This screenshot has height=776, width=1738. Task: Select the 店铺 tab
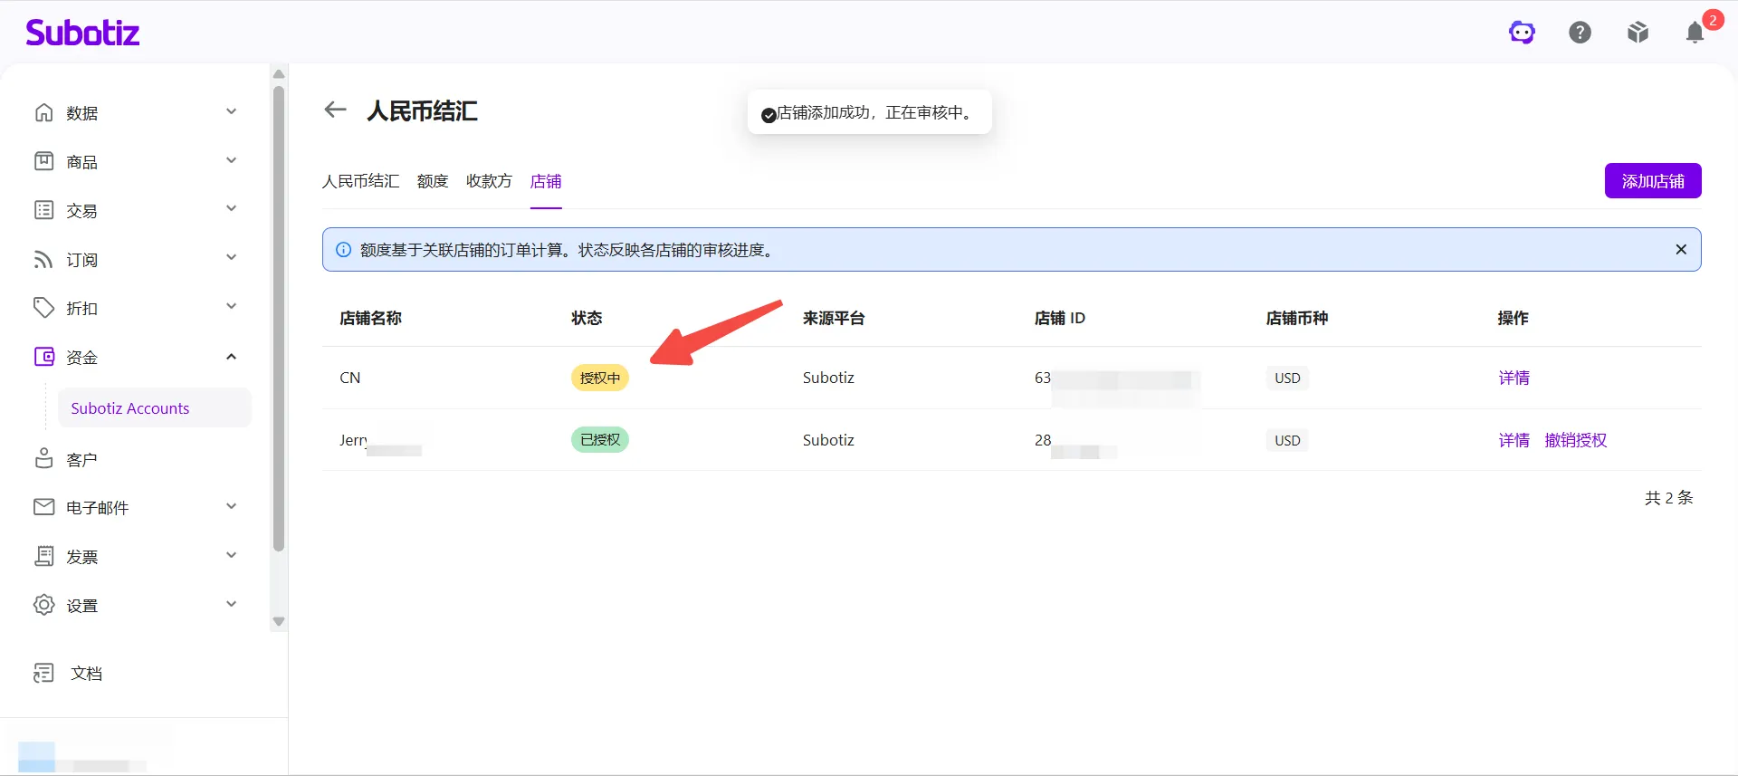click(x=546, y=181)
